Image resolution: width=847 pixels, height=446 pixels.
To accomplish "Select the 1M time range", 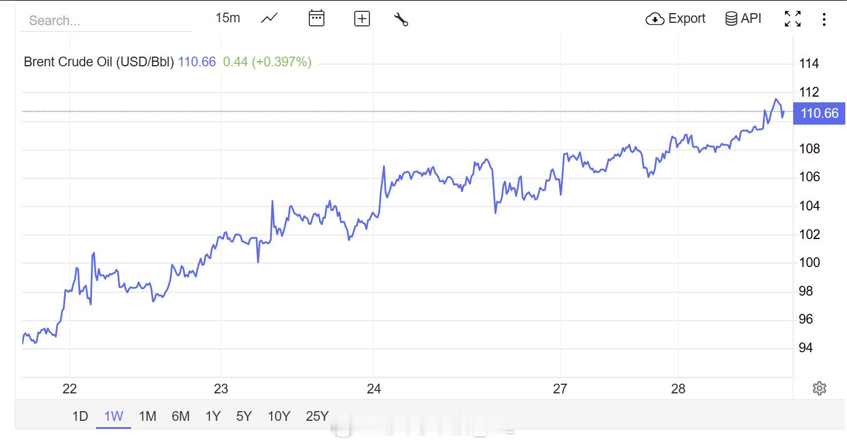I will (x=148, y=416).
